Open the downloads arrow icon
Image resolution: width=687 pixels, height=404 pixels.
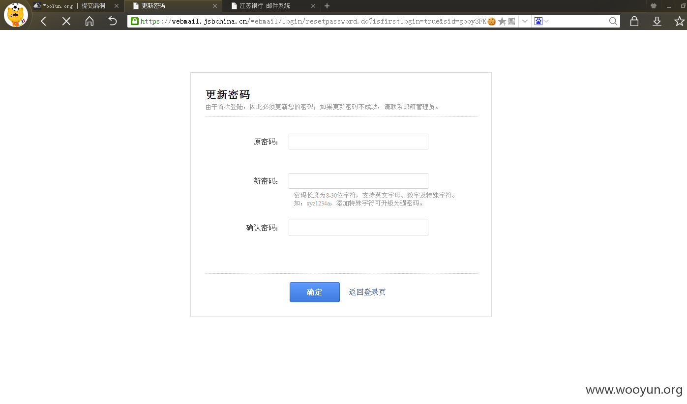click(657, 21)
